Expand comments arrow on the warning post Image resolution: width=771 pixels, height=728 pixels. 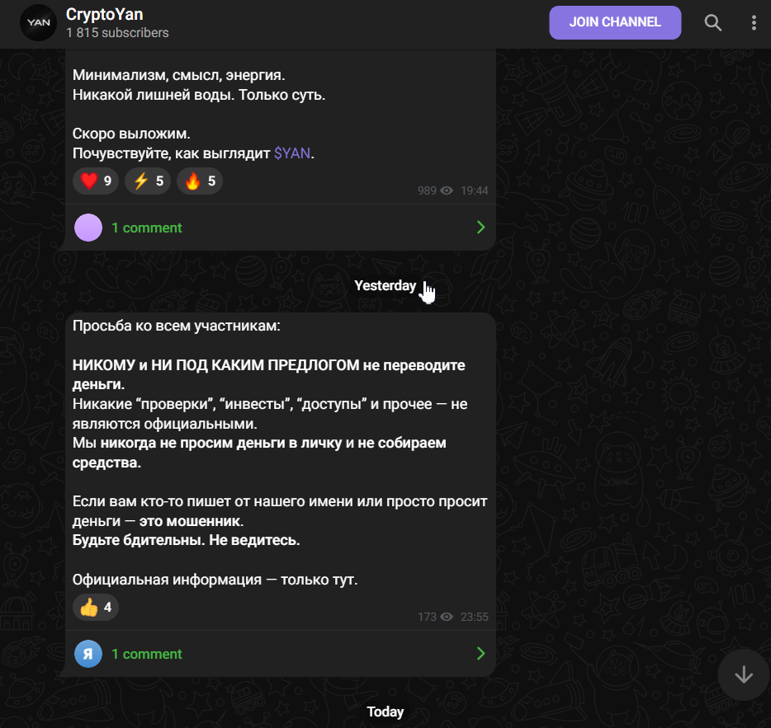480,654
